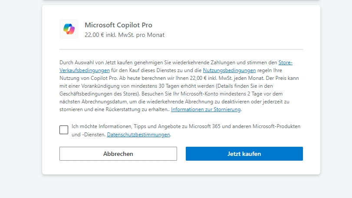The width and height of the screenshot is (352, 198).
Task: Open the Informationen zur Stornierung link
Action: tap(206, 109)
